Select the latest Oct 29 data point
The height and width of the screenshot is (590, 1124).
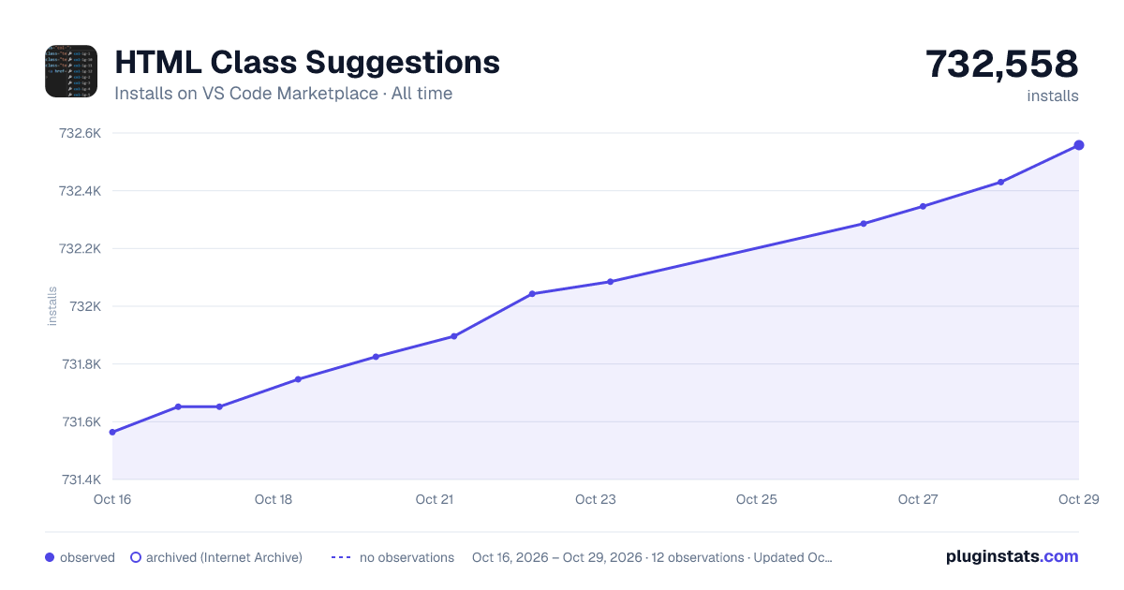point(1079,145)
